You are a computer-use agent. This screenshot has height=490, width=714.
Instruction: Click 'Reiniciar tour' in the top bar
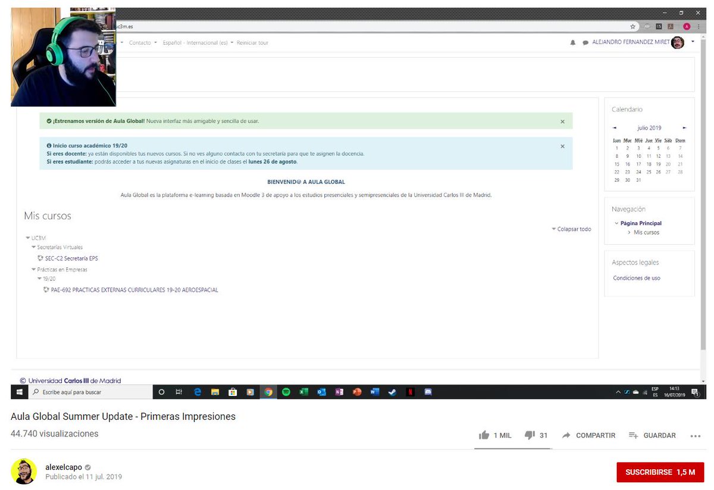pyautogui.click(x=252, y=43)
